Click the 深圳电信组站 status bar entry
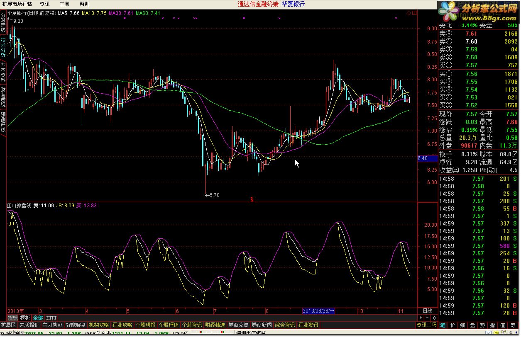The height and width of the screenshot is (337, 521). [251, 334]
